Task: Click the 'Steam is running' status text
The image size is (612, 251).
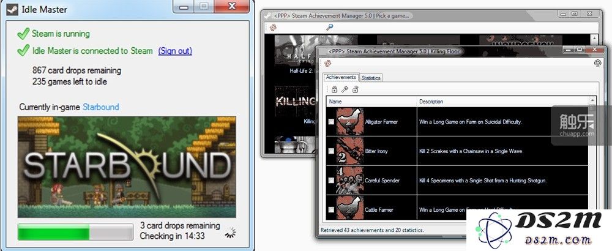Action: click(61, 34)
